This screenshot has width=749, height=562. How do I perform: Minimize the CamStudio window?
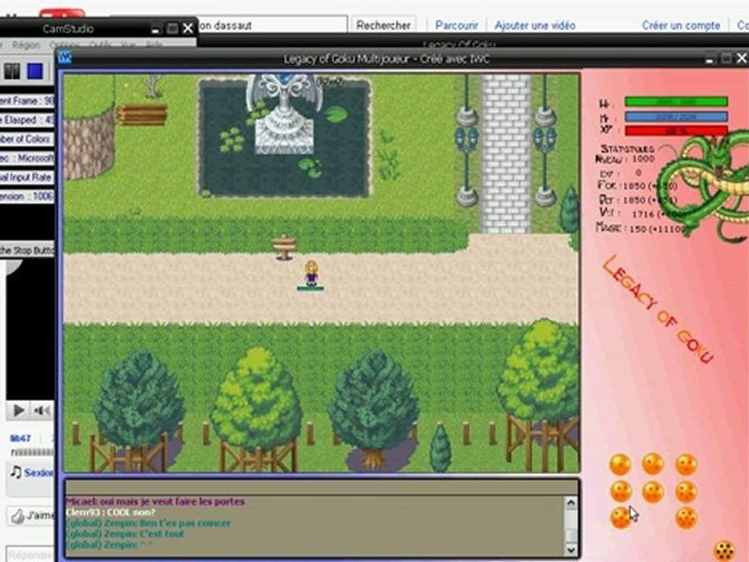[x=155, y=29]
